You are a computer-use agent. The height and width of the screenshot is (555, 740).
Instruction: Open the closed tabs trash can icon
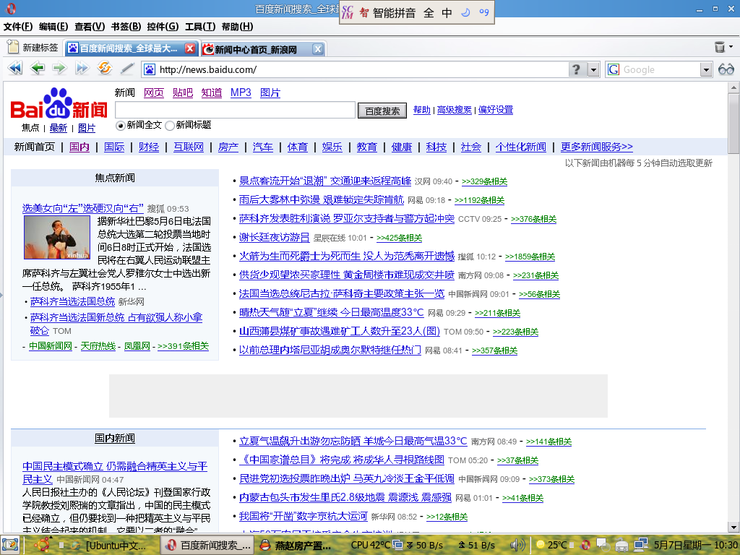(719, 47)
